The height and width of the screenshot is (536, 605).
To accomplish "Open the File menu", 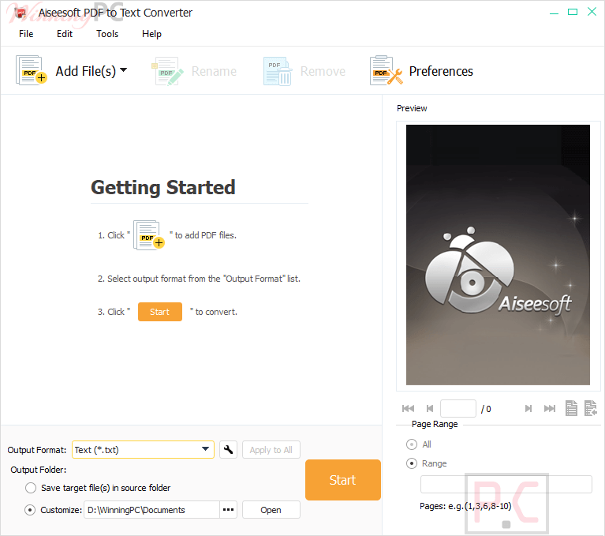I will point(26,34).
